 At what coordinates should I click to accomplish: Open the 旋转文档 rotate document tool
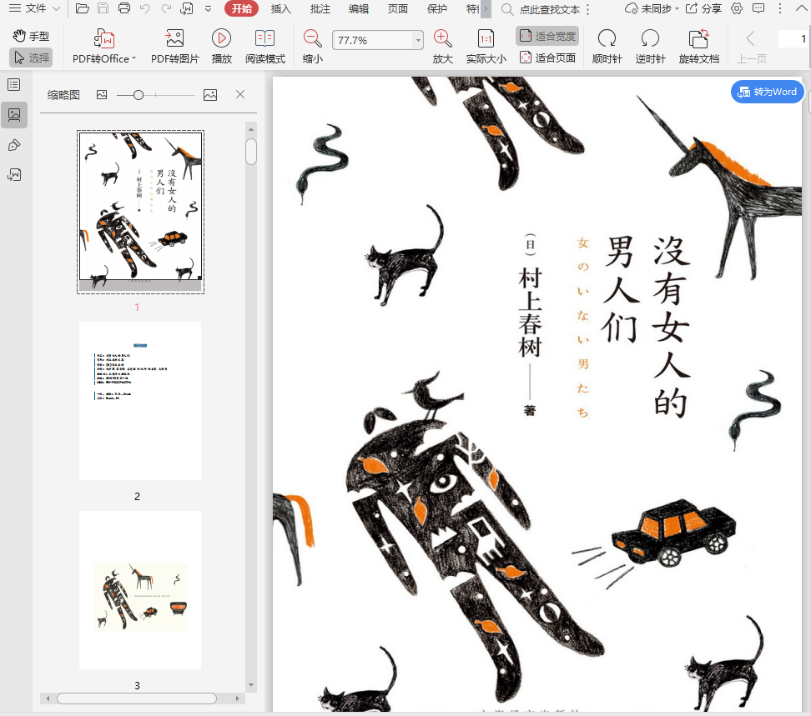pos(698,39)
